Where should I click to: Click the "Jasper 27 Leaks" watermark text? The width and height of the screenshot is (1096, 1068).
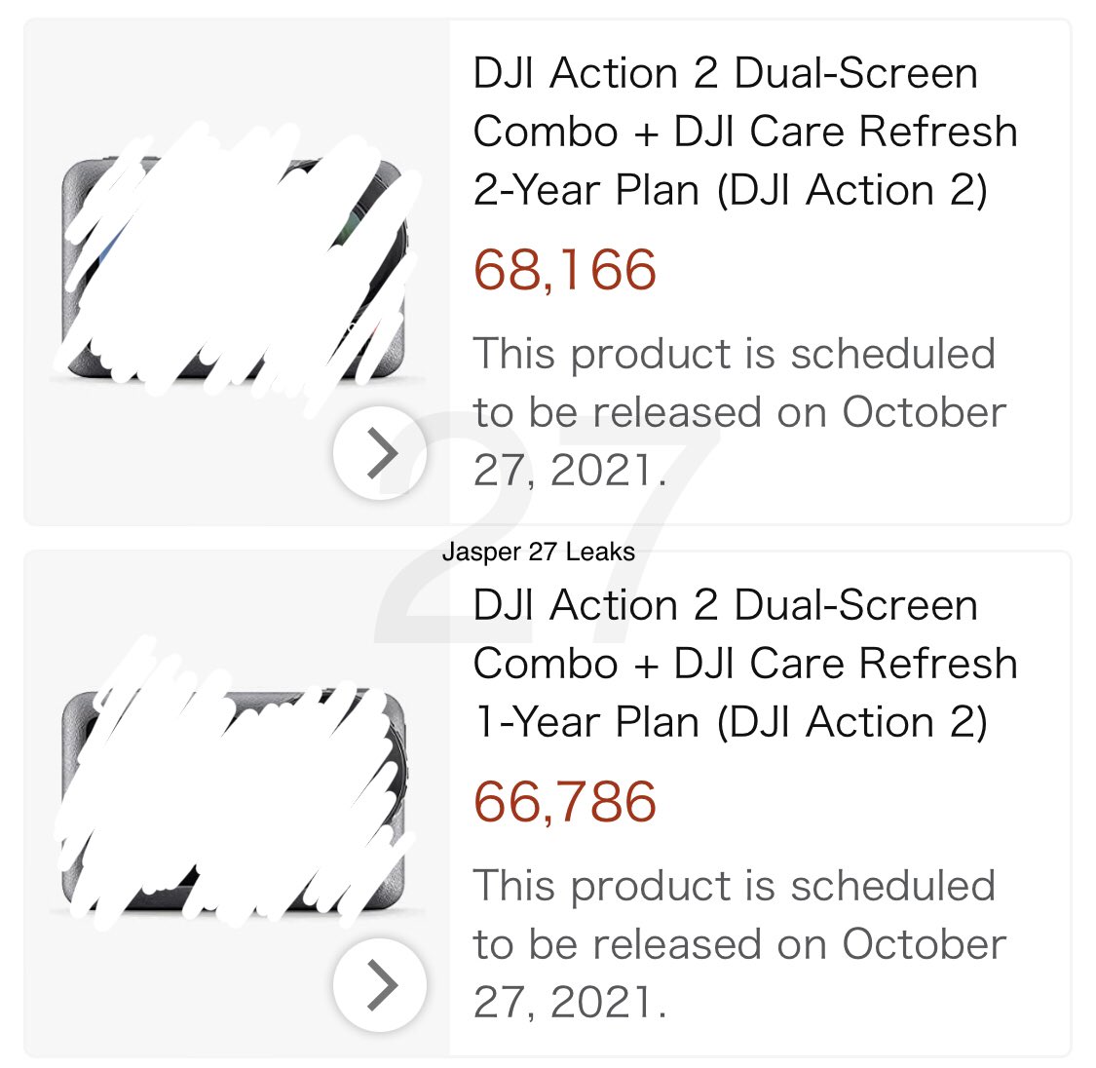(538, 553)
